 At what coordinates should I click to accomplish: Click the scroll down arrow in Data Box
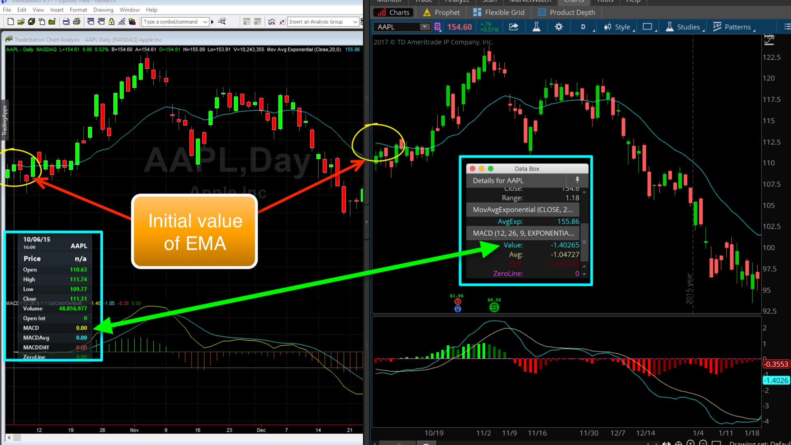point(584,274)
